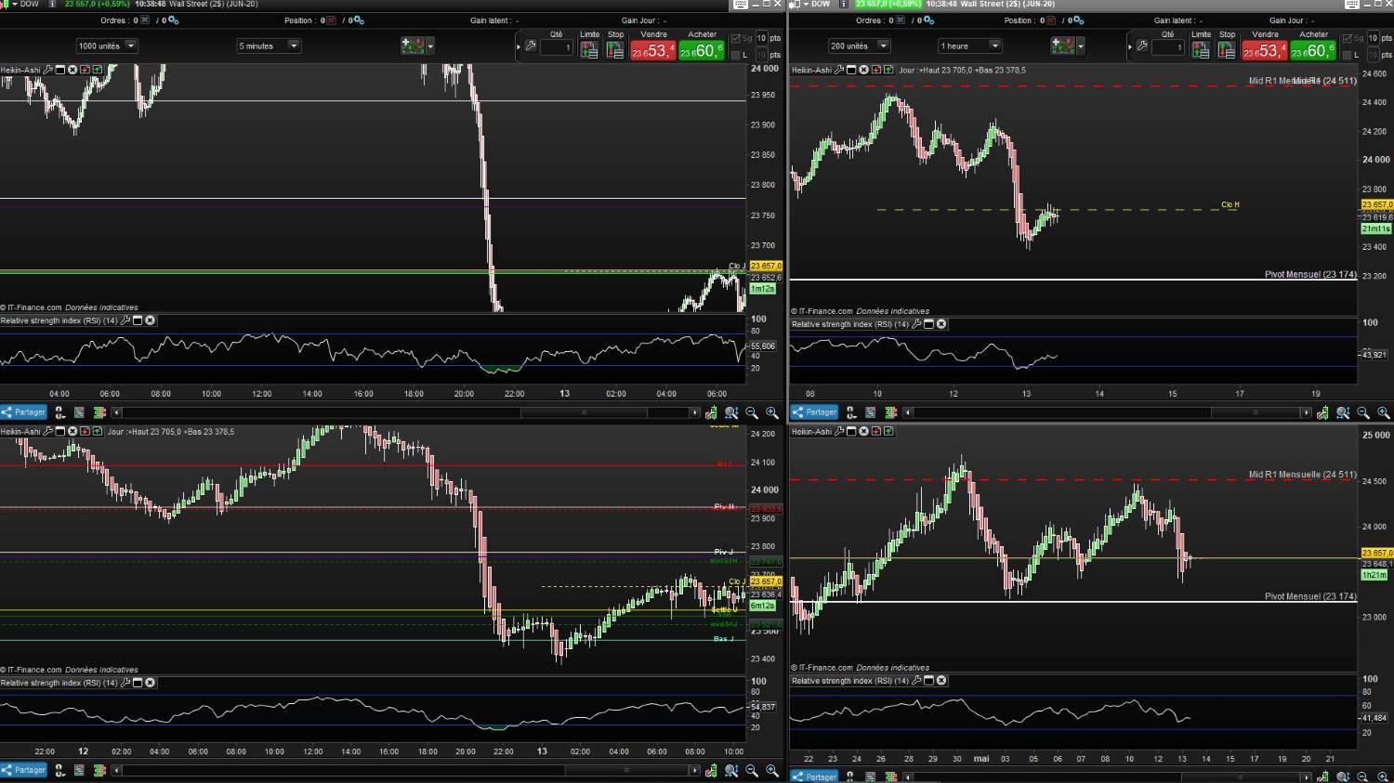Image resolution: width=1394 pixels, height=783 pixels.
Task: Remove Heikin-Ashi from the 1-hour chart
Action: tap(863, 70)
